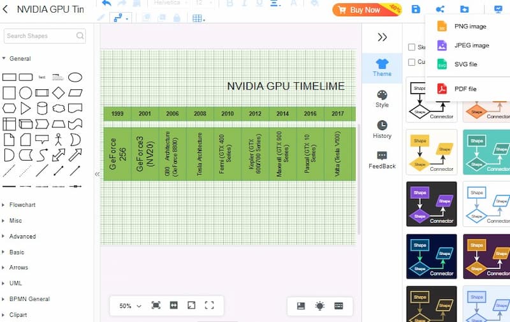Select the actor stick figure shape
The height and width of the screenshot is (322, 510).
(58, 139)
